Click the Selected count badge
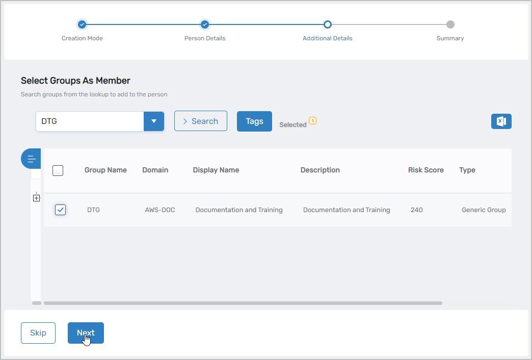Viewport: 532px width, 360px height. pyautogui.click(x=313, y=120)
